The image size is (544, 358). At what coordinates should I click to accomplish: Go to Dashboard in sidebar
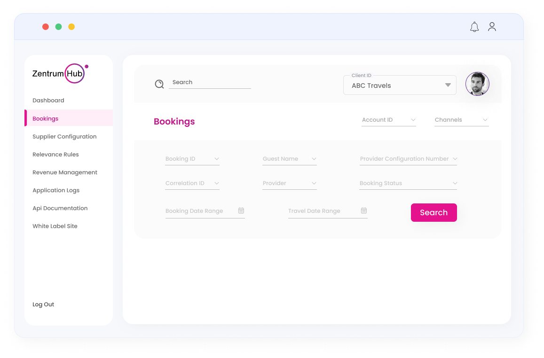click(x=48, y=101)
